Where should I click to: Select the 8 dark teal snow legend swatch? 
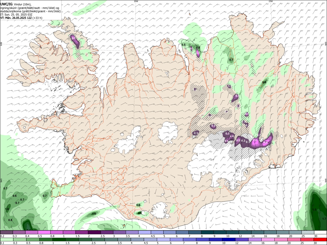tap(207, 232)
